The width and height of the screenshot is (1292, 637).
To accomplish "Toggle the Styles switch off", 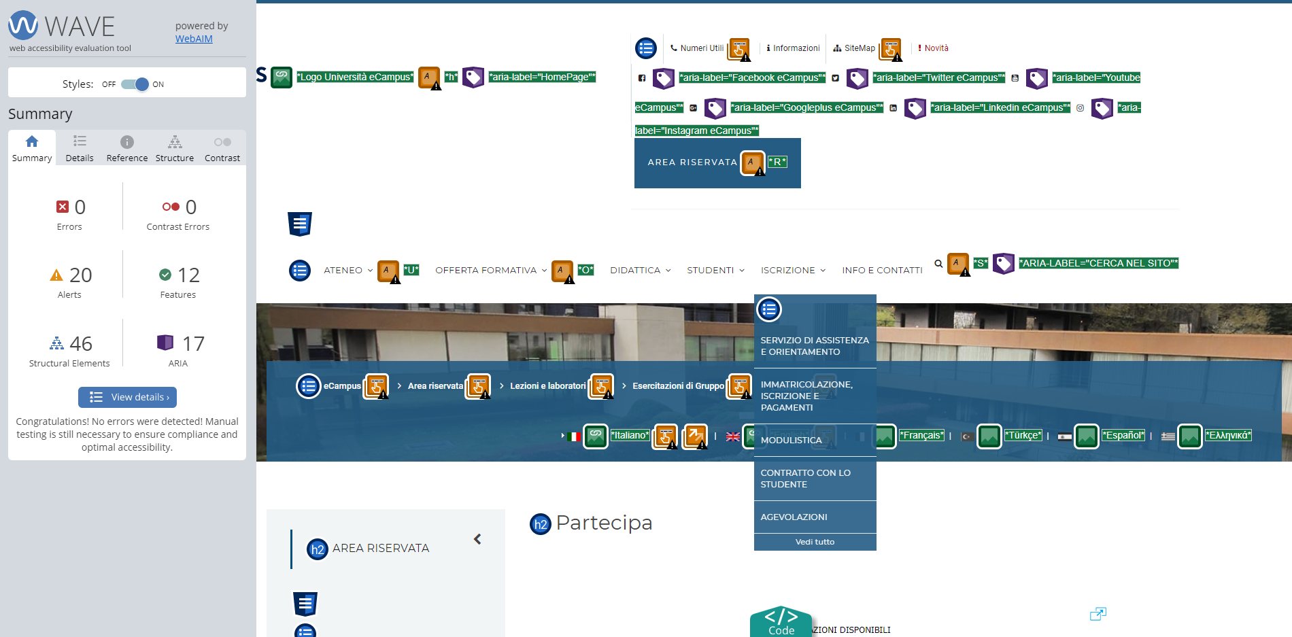I will click(x=135, y=84).
